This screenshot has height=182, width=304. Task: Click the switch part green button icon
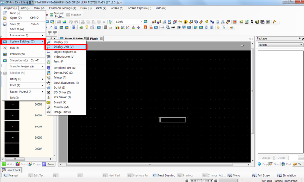(81, 27)
